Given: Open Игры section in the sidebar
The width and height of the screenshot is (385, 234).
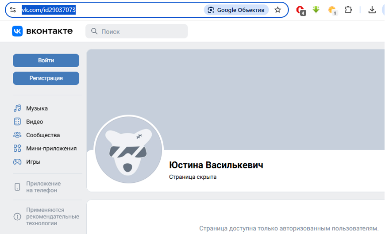Looking at the screenshot, I should pos(33,162).
